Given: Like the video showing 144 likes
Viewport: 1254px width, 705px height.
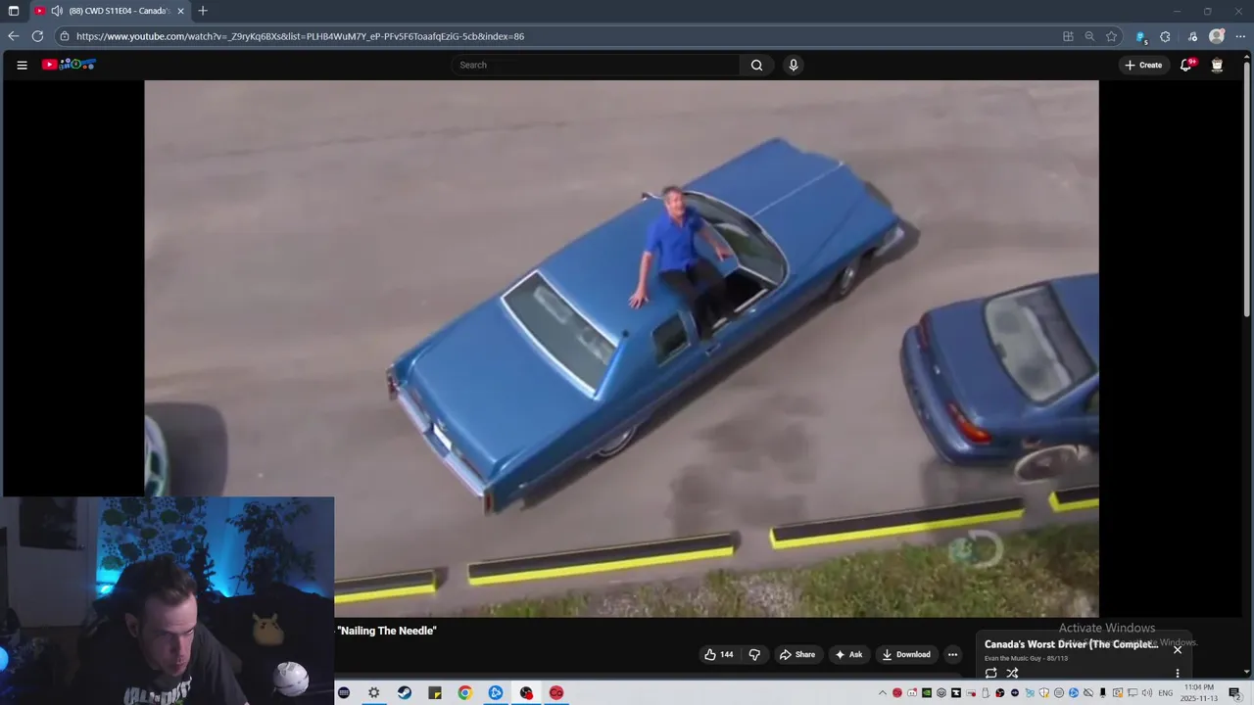Looking at the screenshot, I should coord(718,654).
